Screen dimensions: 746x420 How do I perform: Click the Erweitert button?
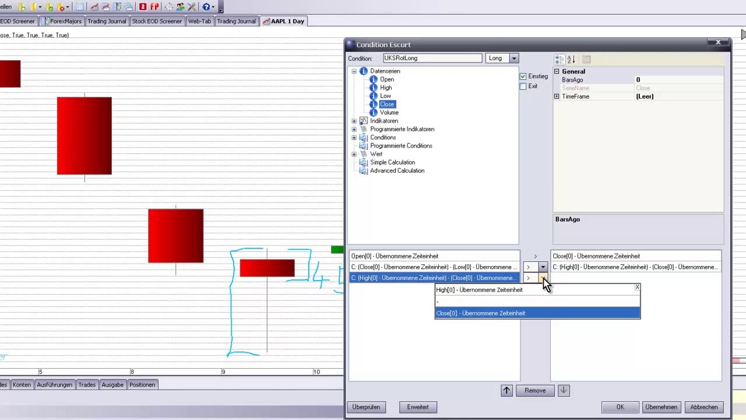[418, 407]
